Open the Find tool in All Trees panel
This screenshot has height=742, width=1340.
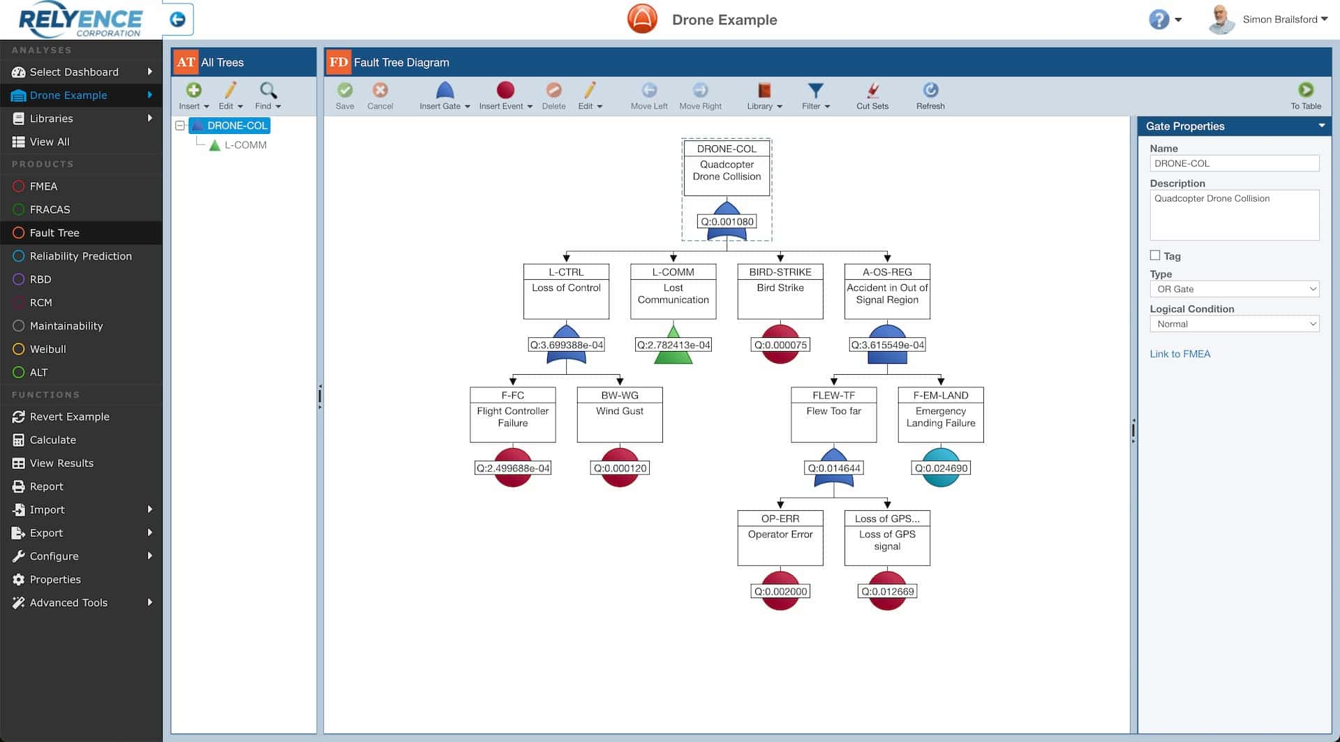pyautogui.click(x=267, y=96)
